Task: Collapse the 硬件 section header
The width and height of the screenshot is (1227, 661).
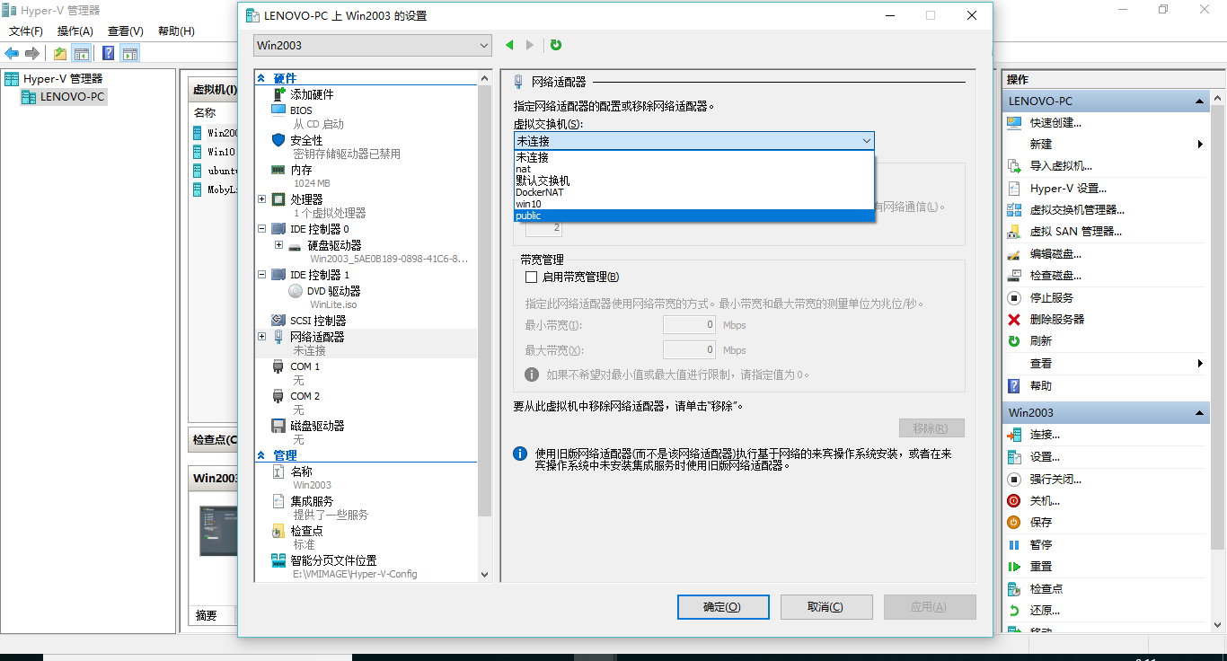Action: point(261,78)
